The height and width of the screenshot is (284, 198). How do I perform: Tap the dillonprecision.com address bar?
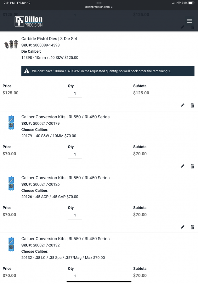coord(99,7)
